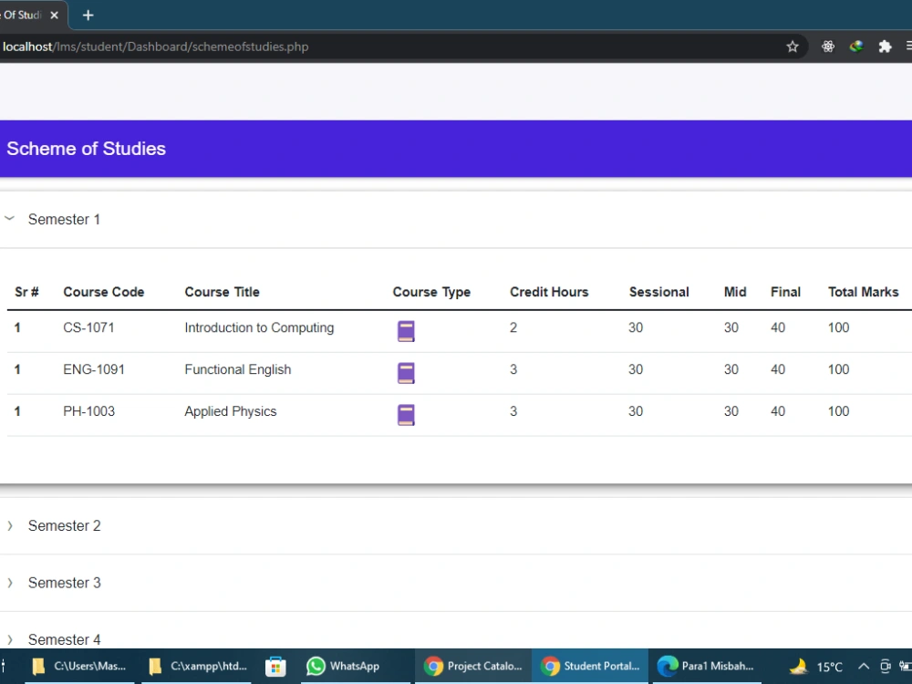Click the colorful extension icon in toolbar
The image size is (912, 684).
tap(856, 47)
